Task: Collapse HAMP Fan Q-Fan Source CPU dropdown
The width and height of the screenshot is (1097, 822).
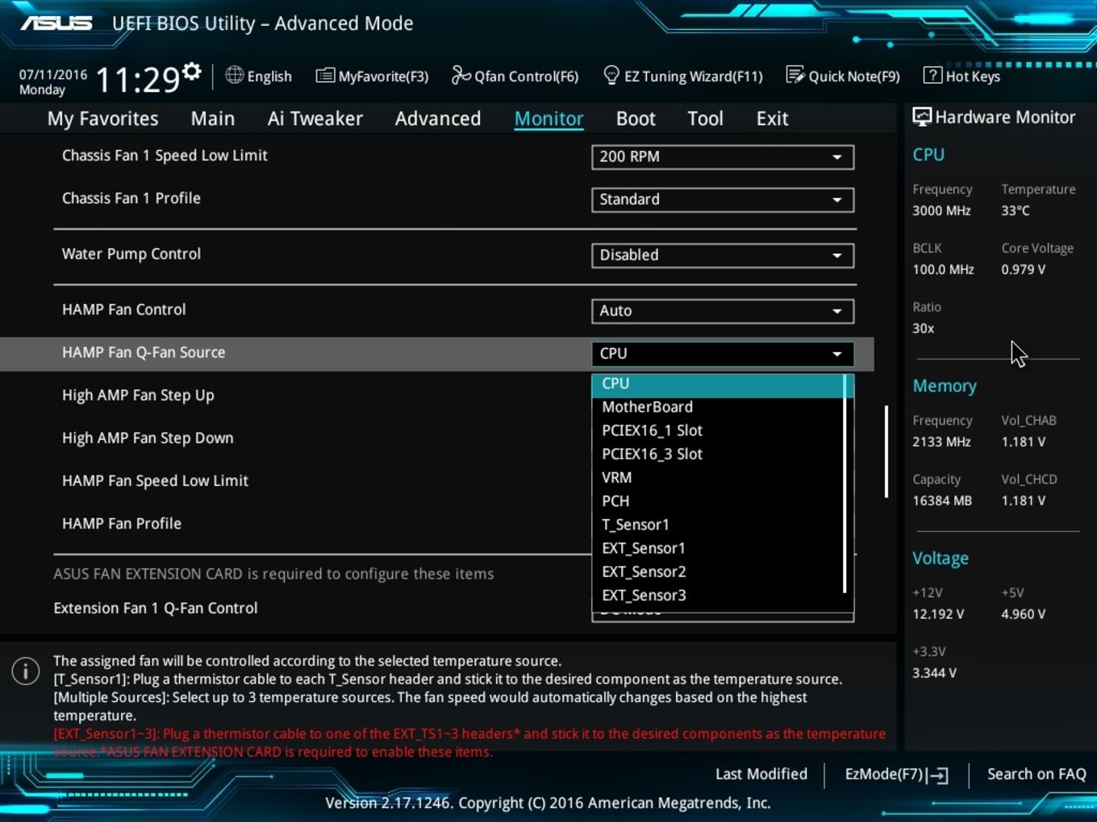Action: (723, 354)
